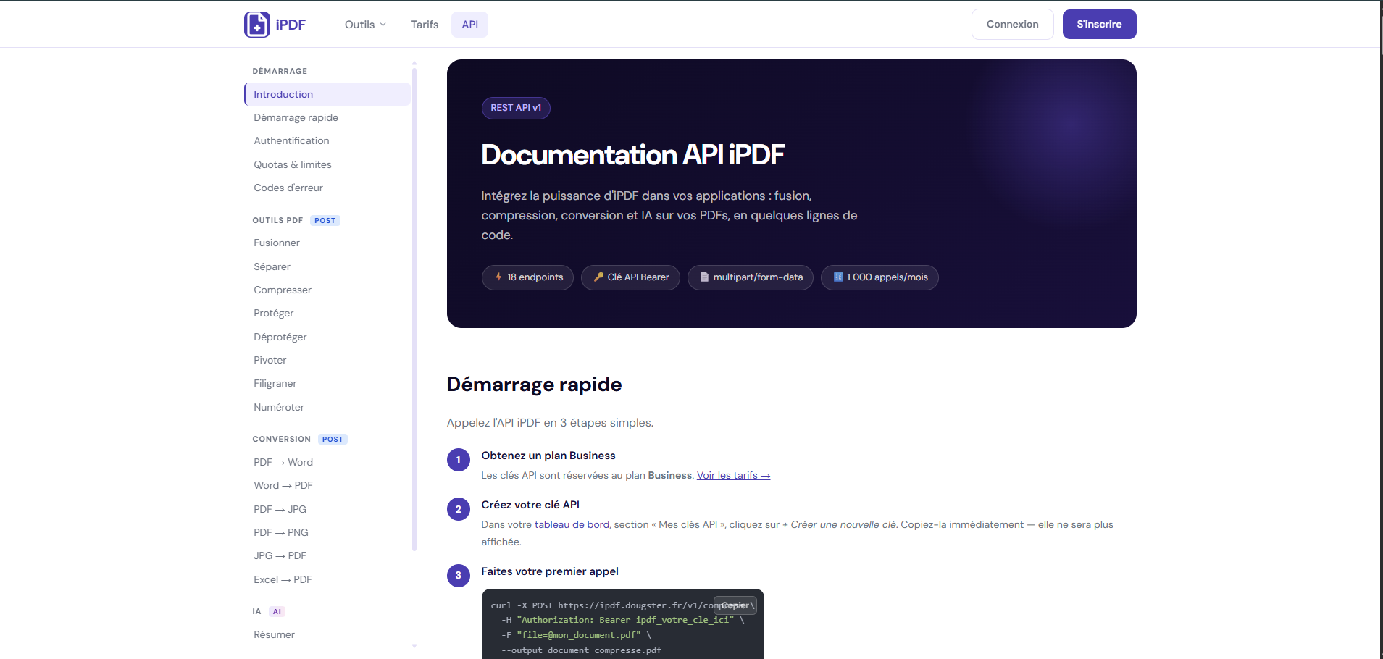Click the Créez votre clé API heading
1383x659 pixels.
click(x=530, y=505)
